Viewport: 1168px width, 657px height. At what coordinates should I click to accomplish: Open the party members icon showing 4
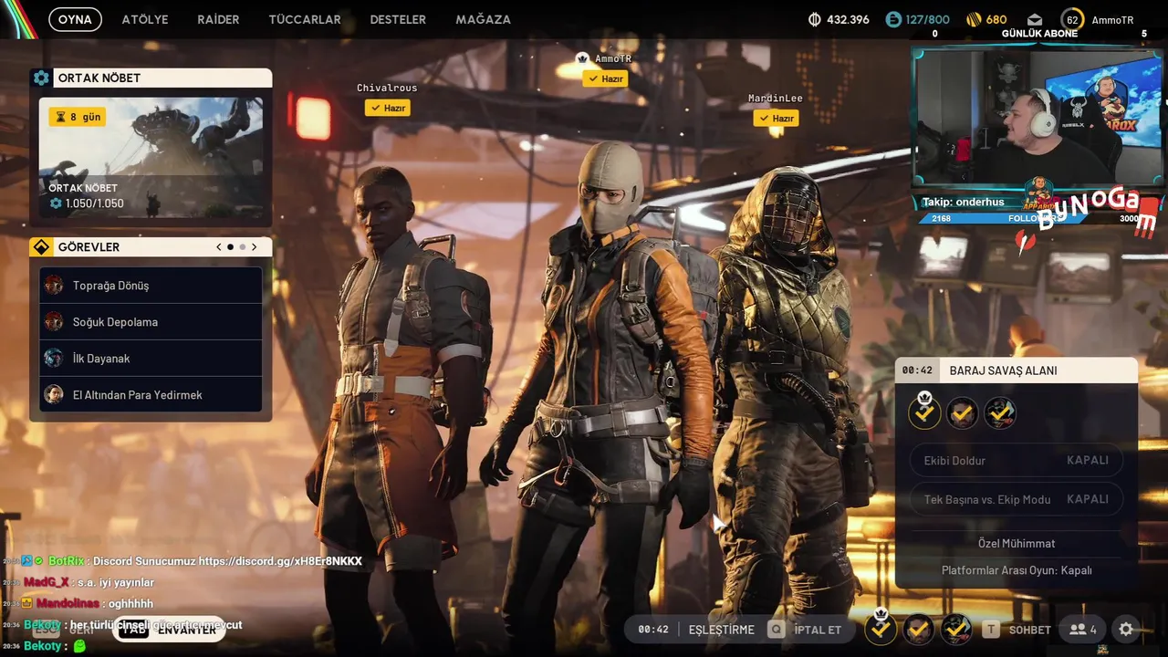(x=1083, y=630)
